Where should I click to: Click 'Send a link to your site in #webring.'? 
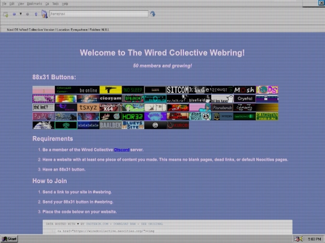coord(77,192)
